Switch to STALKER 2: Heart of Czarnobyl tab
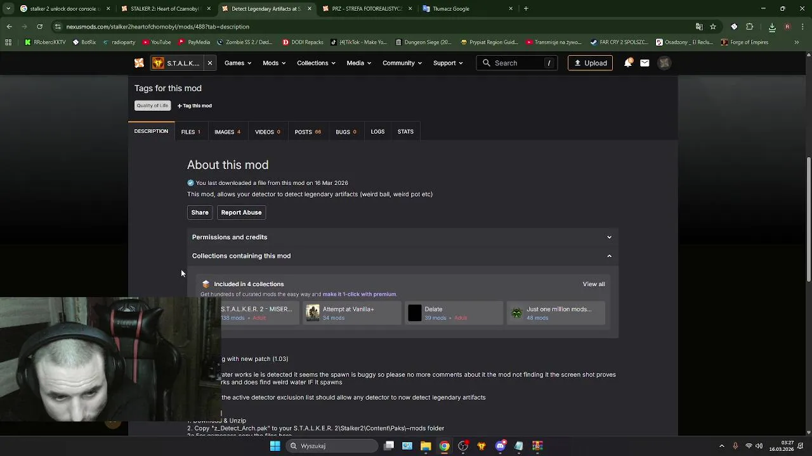812x456 pixels. point(164,8)
